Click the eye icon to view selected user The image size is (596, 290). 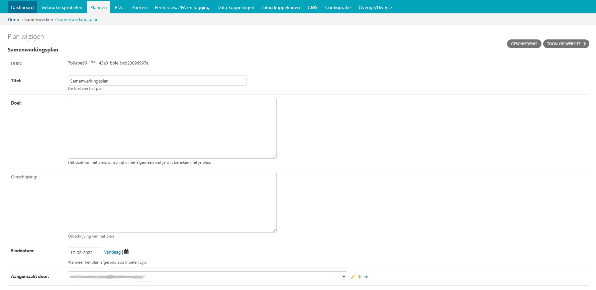pyautogui.click(x=366, y=277)
